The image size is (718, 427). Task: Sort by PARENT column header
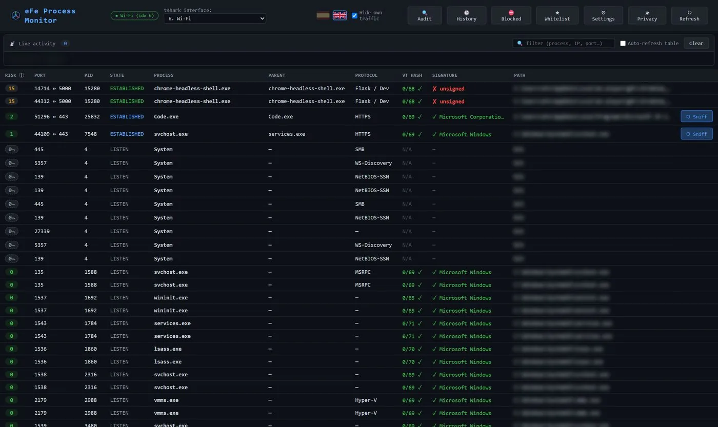click(276, 75)
